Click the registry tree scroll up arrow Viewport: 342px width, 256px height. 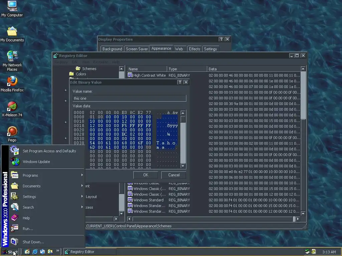(122, 69)
